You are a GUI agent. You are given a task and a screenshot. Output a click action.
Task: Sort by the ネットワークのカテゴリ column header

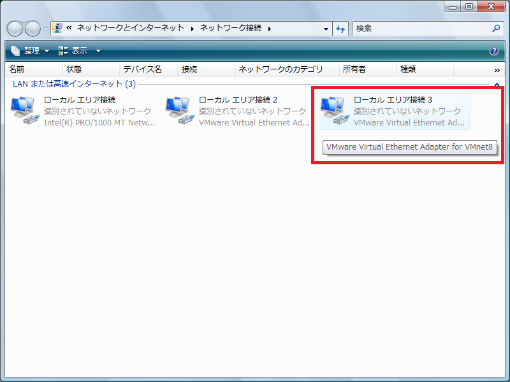(x=280, y=69)
